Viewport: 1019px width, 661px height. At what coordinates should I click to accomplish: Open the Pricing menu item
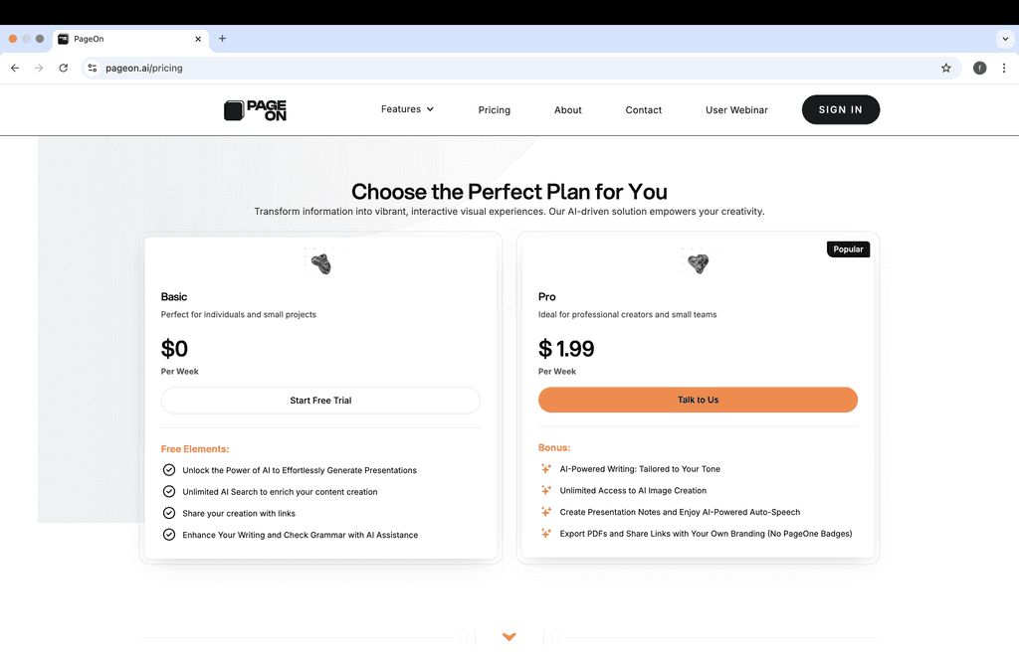click(494, 109)
